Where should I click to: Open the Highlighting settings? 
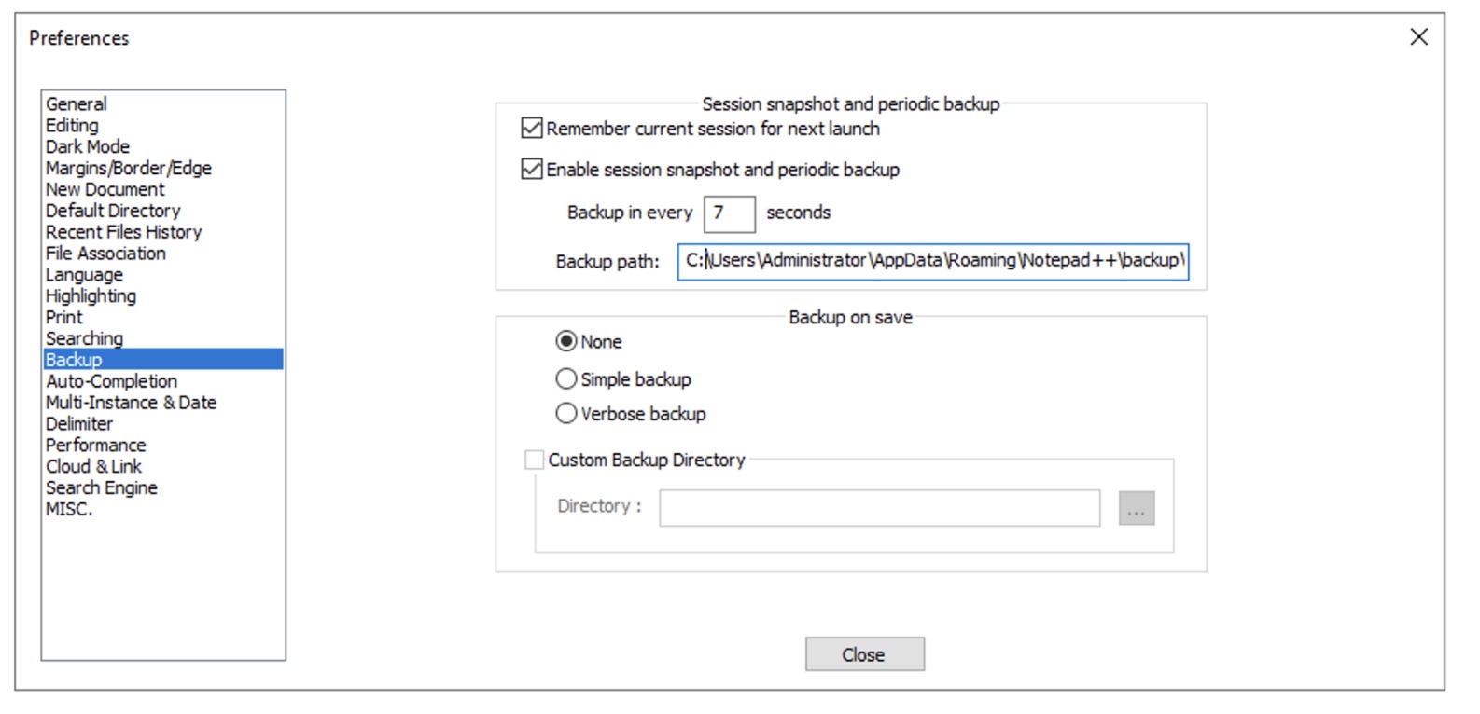[90, 295]
